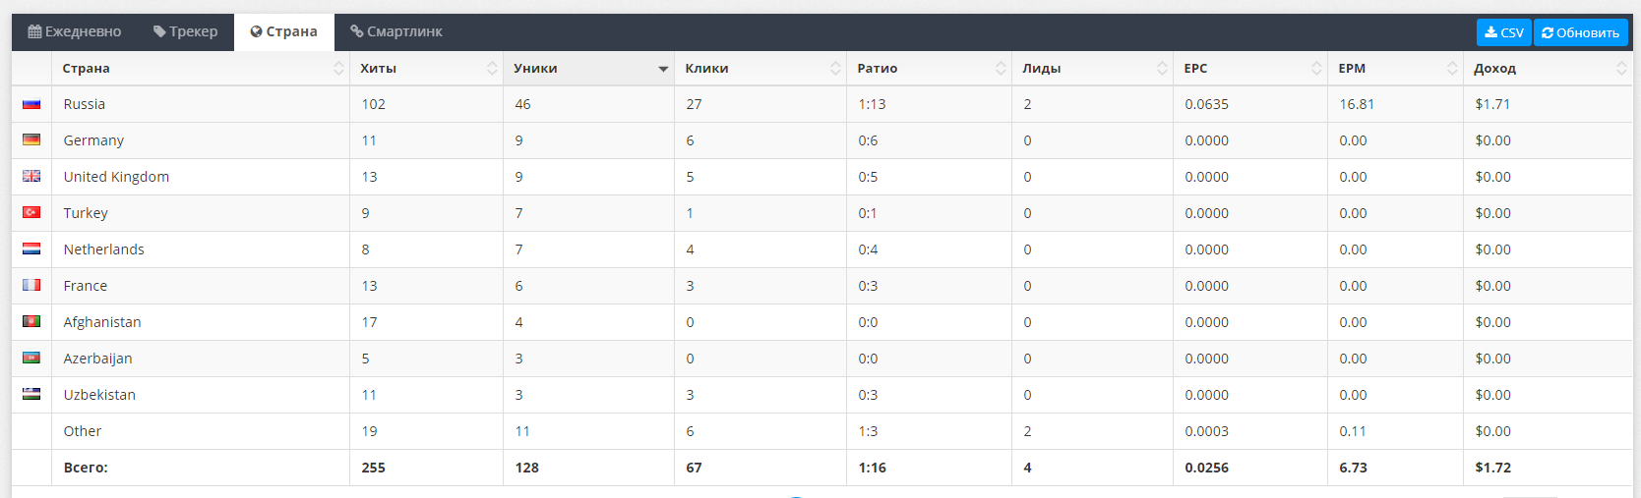Toggle sort order on Уники column
This screenshot has width=1641, height=498.
click(587, 69)
